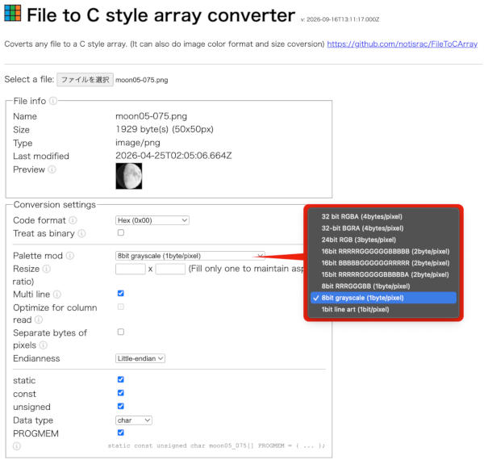Pick 16bit BBBBBGGGGGGRRRRR option
484x464 pixels.
click(383, 263)
